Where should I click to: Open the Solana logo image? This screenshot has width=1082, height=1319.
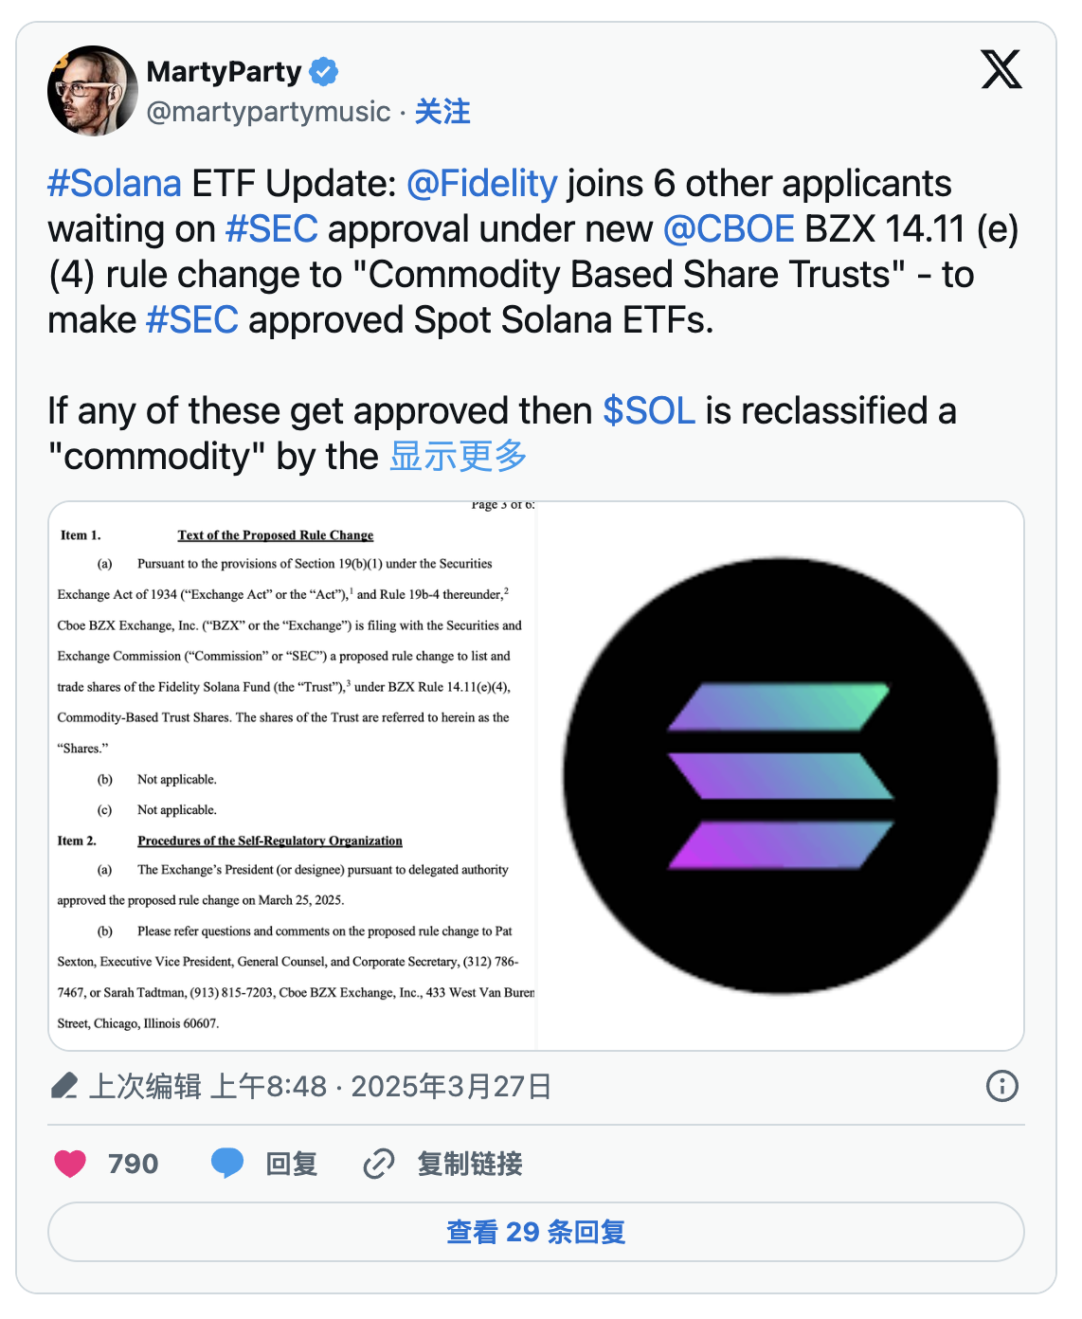coord(780,775)
